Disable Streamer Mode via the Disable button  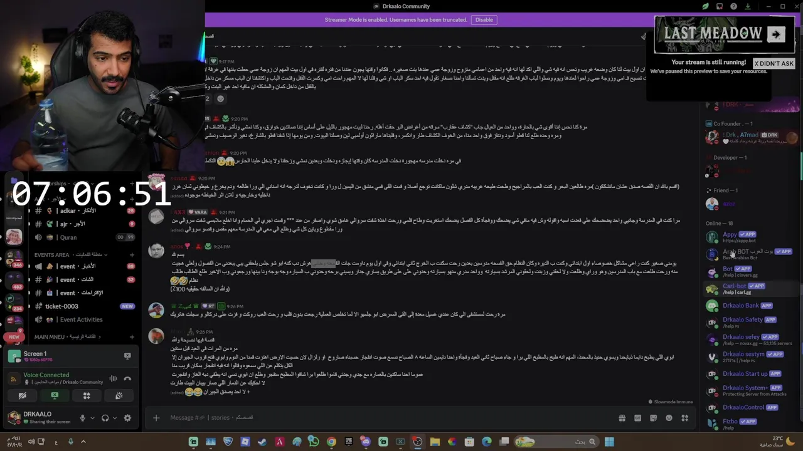(x=484, y=20)
